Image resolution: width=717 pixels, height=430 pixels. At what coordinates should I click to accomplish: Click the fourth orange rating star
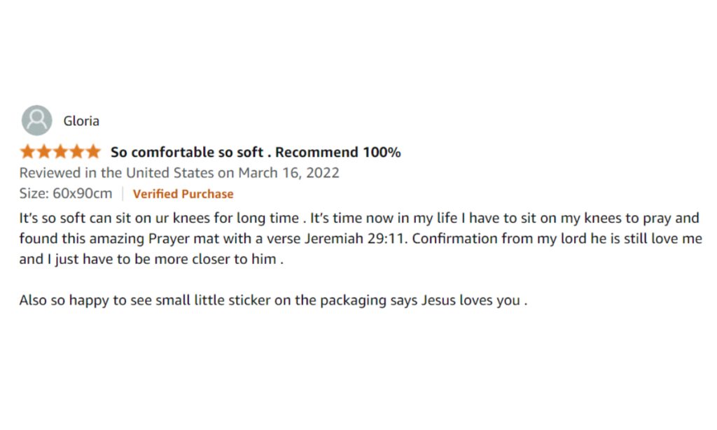pyautogui.click(x=77, y=152)
